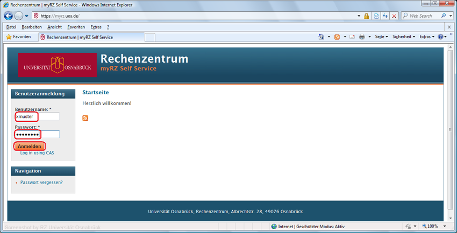Open the search provider dropdown arrow

click(450, 16)
